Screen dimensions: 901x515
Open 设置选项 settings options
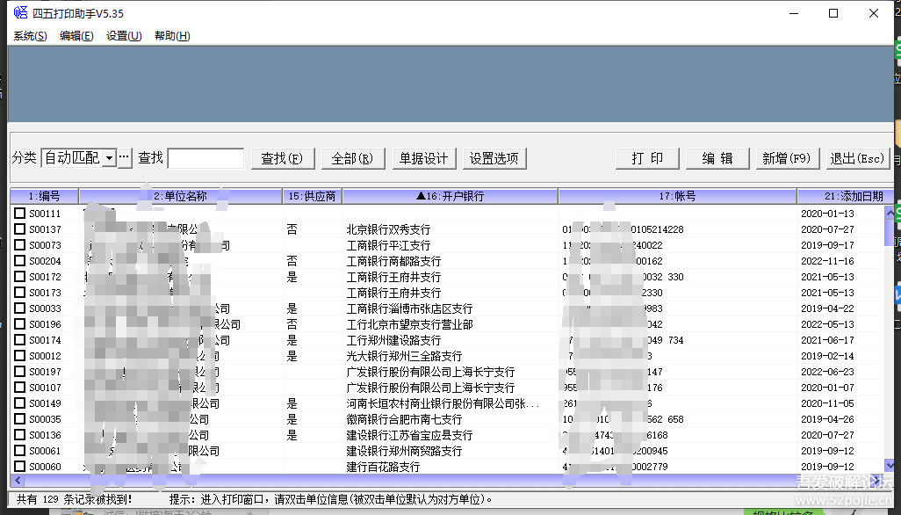click(494, 158)
